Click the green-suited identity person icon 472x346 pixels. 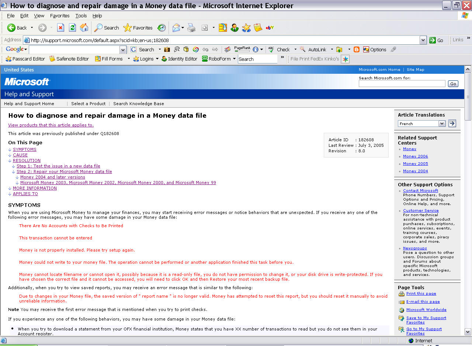pyautogui.click(x=235, y=28)
